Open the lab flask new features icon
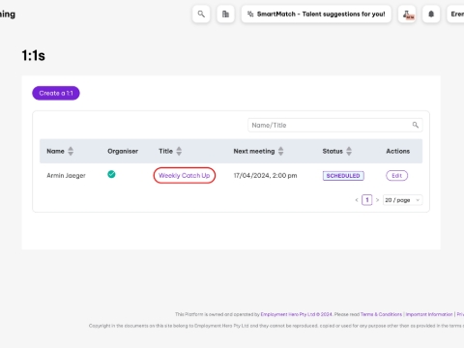Viewport: 464px width, 348px height. (407, 14)
